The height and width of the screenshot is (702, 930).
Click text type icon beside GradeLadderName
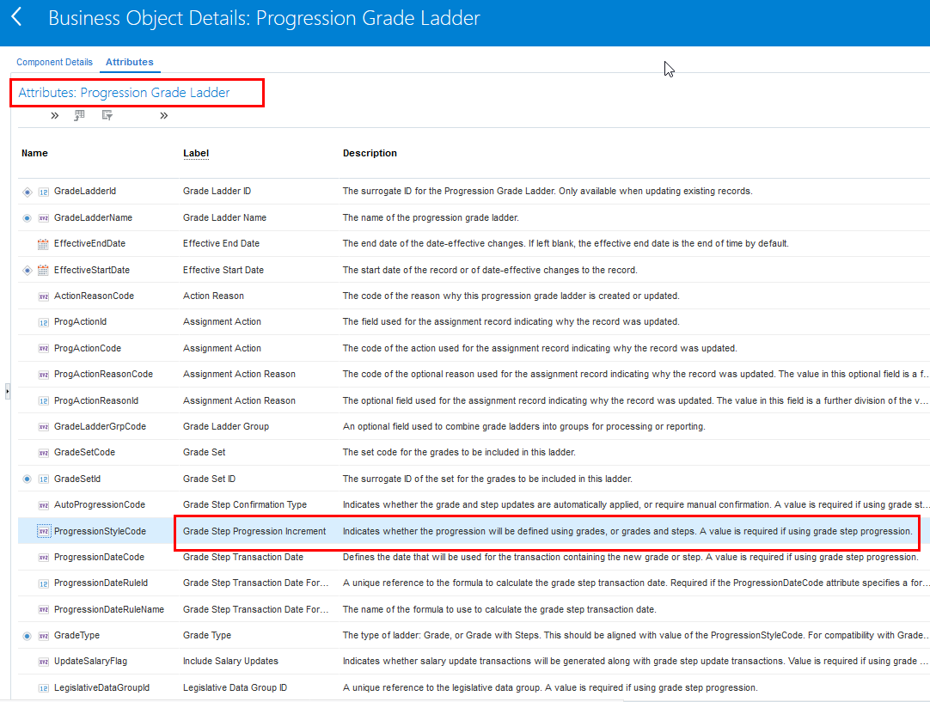coord(43,218)
